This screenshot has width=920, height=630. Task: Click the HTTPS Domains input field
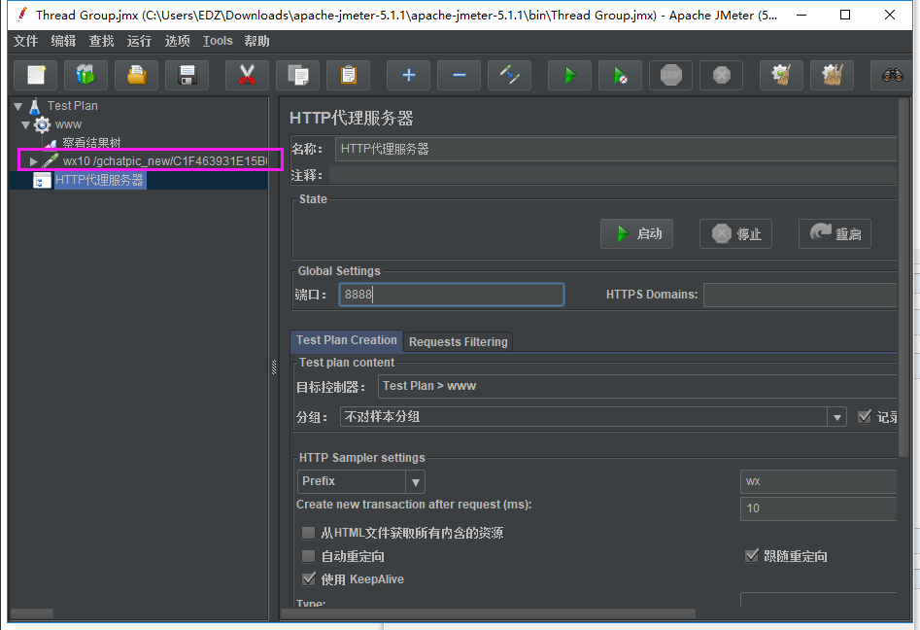point(800,295)
